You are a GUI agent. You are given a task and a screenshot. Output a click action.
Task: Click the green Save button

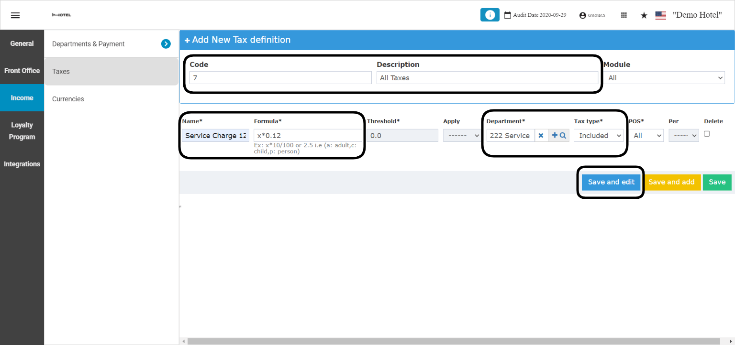coord(717,182)
